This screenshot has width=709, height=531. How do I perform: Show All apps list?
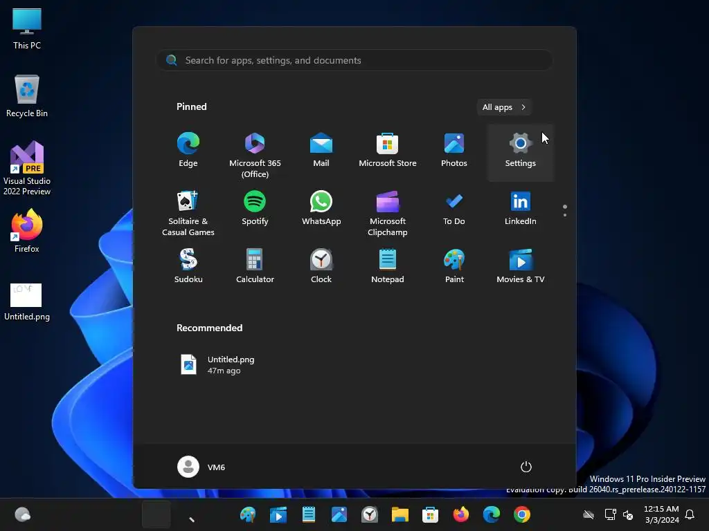click(x=504, y=107)
